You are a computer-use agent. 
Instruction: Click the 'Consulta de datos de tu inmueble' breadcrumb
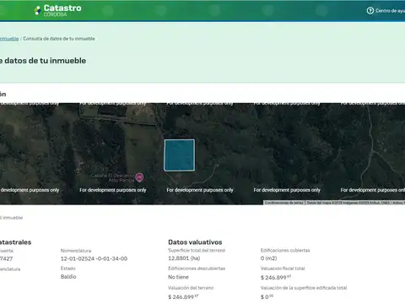pyautogui.click(x=59, y=39)
